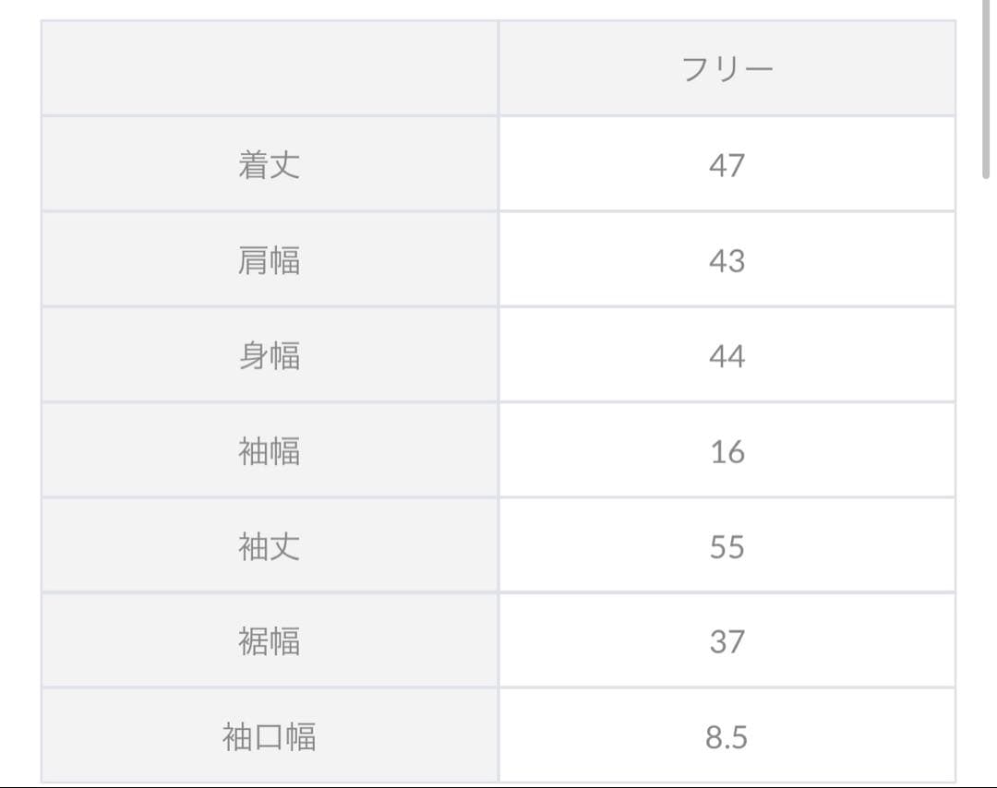Click the フリー size column header
This screenshot has width=997, height=788.
(x=727, y=69)
